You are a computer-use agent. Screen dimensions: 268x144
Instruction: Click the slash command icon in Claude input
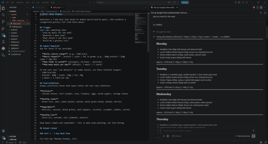tap(168, 136)
